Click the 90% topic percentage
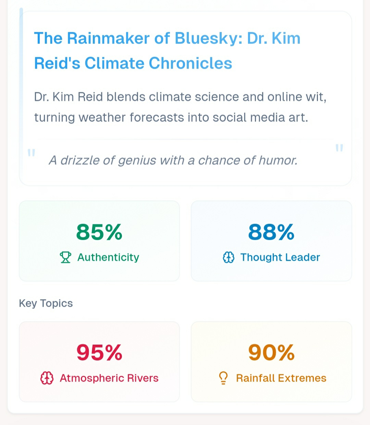370x425 pixels. click(271, 353)
